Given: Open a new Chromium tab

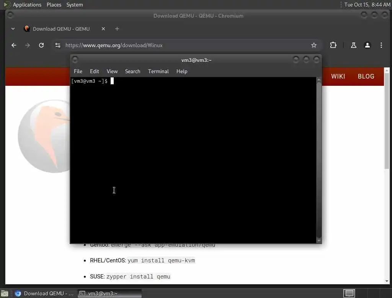Looking at the screenshot, I should coord(117,29).
